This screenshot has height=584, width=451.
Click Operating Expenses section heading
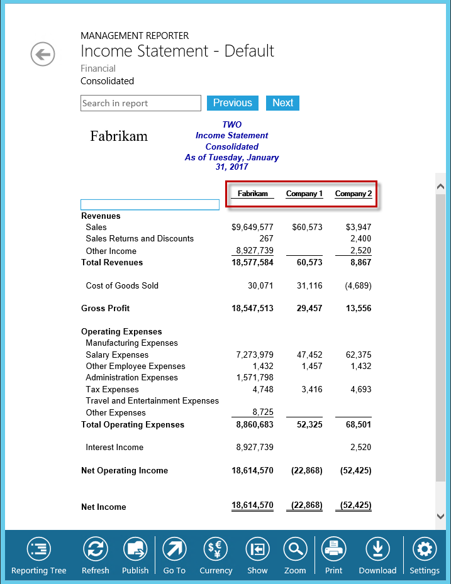[121, 331]
